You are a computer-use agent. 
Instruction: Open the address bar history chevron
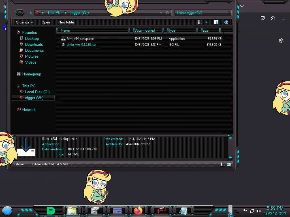[161, 12]
